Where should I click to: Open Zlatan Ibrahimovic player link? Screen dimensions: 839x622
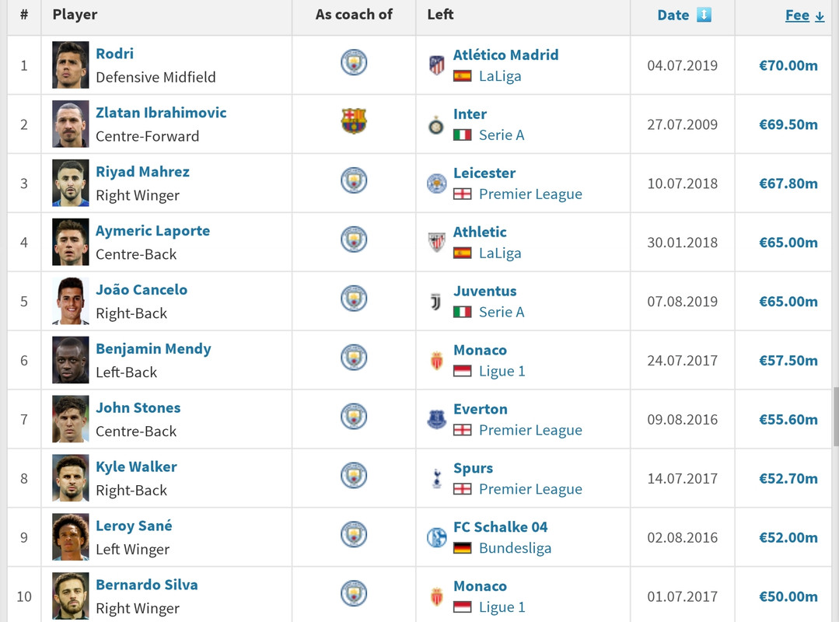161,112
